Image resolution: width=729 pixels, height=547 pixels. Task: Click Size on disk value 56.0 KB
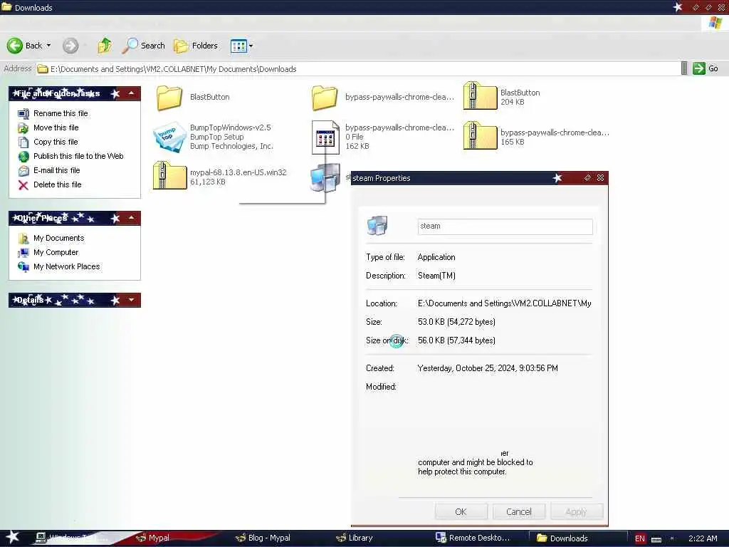tap(456, 340)
